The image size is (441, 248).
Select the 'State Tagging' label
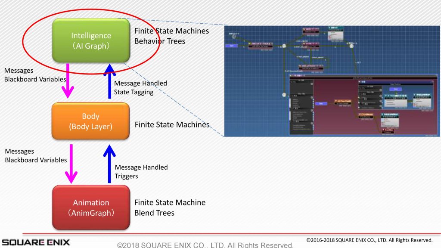[134, 92]
